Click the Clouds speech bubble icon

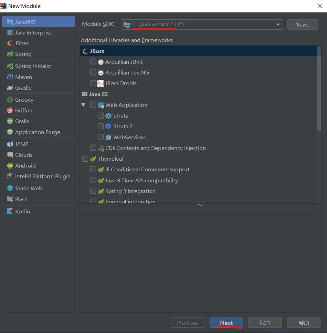[10, 155]
